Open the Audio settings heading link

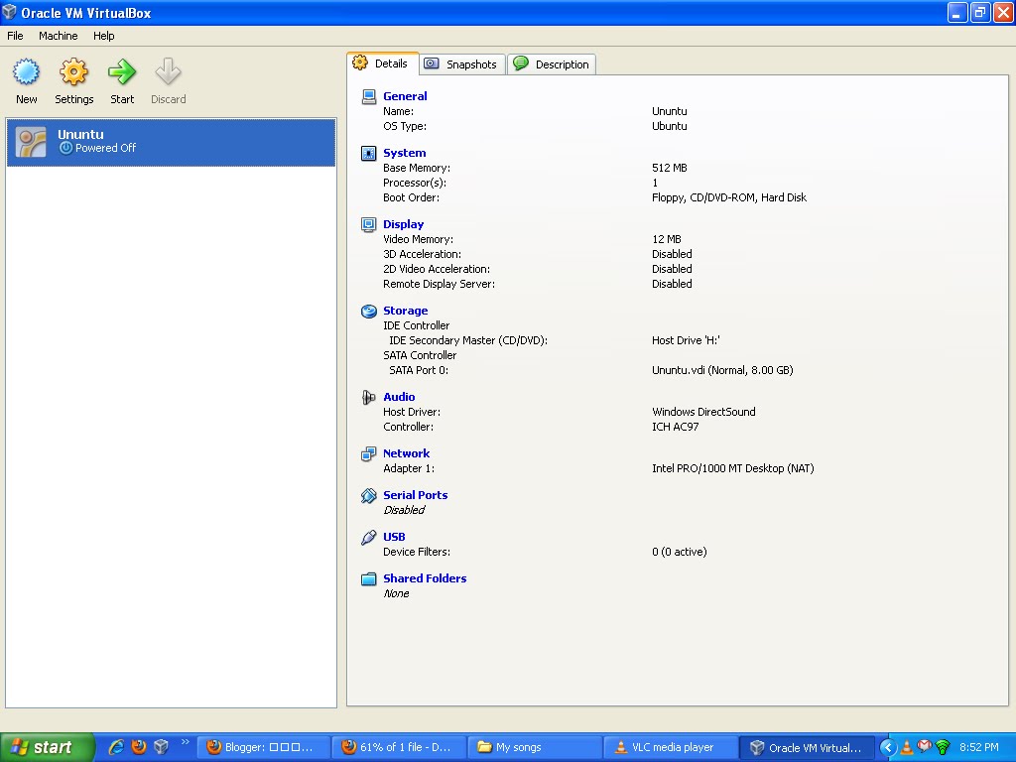click(x=399, y=397)
